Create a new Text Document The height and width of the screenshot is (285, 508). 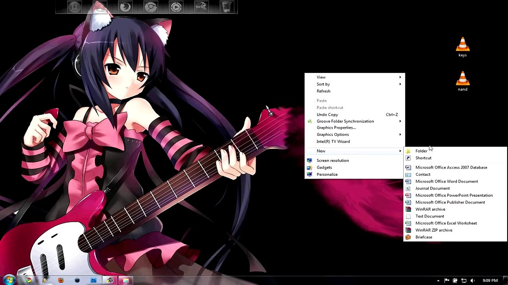point(455,216)
